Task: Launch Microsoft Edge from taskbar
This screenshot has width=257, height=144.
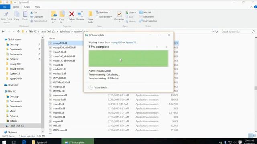Action: click(x=24, y=142)
